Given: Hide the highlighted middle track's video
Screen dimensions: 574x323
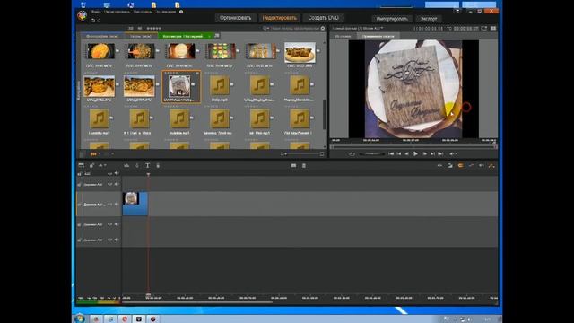Looking at the screenshot, I should (x=109, y=205).
